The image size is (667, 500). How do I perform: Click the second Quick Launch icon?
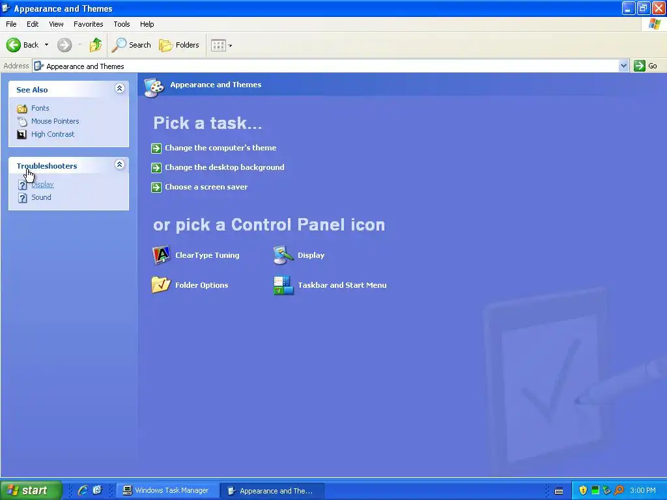coord(97,490)
